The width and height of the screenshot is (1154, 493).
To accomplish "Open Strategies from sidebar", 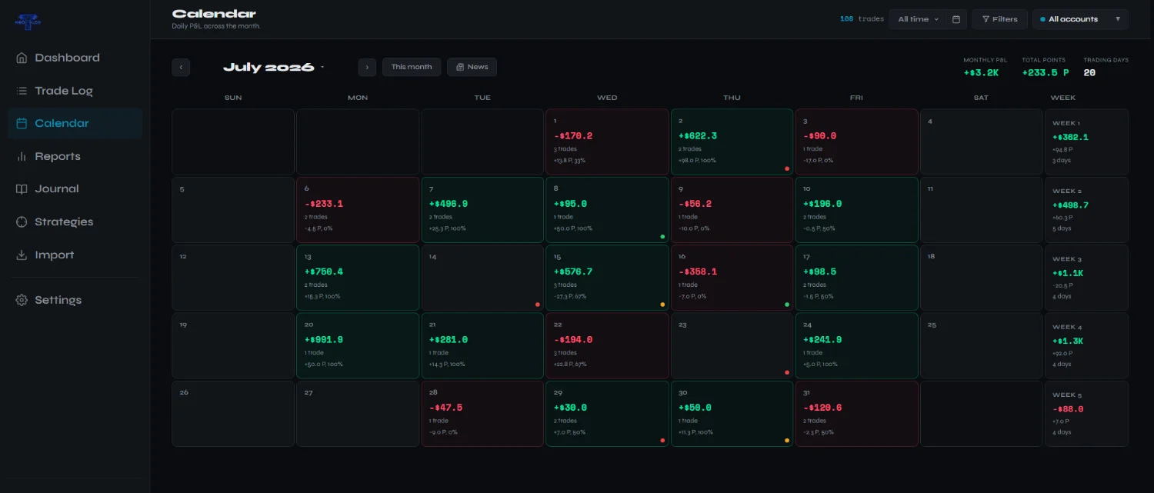I will pos(75,222).
